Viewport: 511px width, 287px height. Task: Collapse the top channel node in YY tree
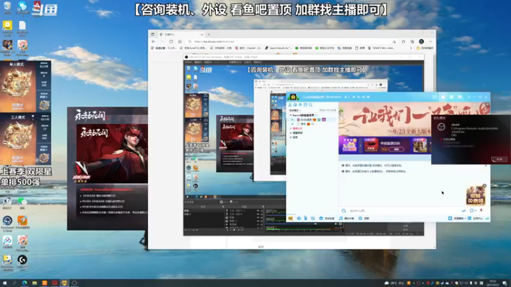pos(291,115)
